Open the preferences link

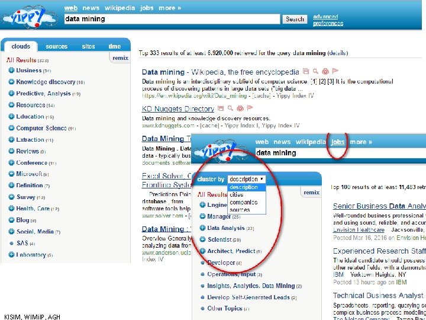tap(328, 23)
